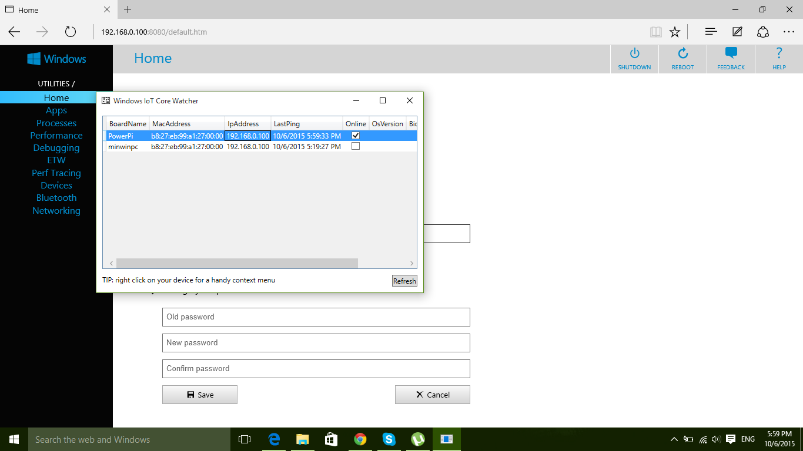
Task: Open Action Center notifications icon
Action: 731,439
